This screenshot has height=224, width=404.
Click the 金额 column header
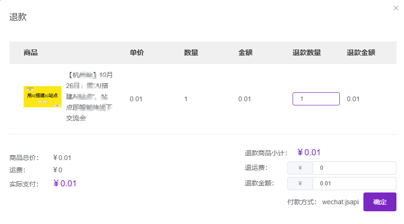coord(245,53)
